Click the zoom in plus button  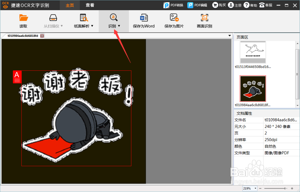pos(292,189)
